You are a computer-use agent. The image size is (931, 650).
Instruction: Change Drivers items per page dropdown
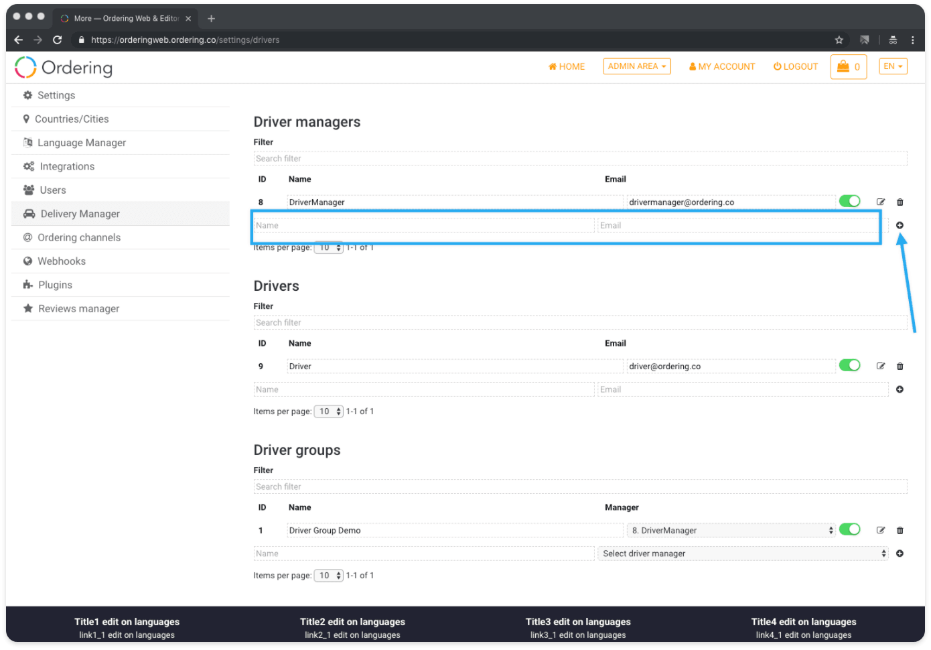[x=328, y=411]
